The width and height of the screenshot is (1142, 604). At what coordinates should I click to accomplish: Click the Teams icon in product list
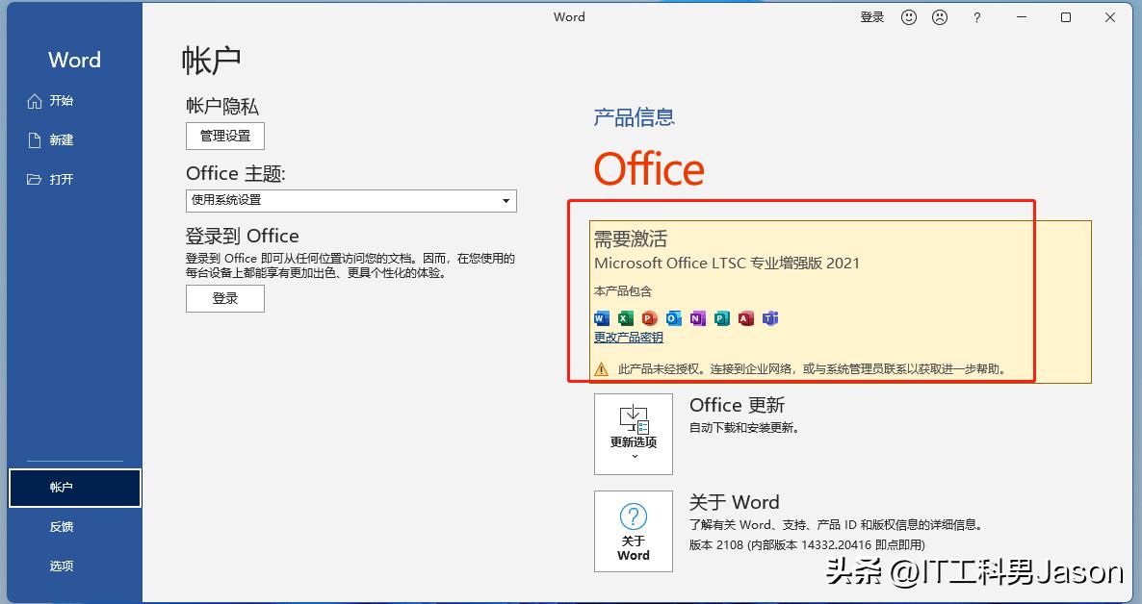[770, 318]
